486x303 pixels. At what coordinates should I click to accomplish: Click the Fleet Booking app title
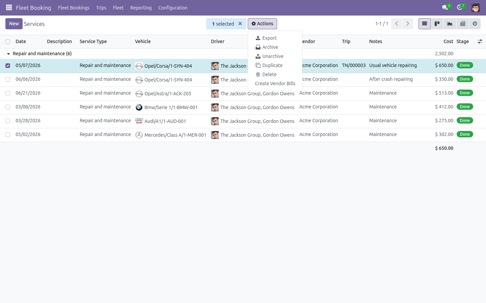(x=33, y=7)
